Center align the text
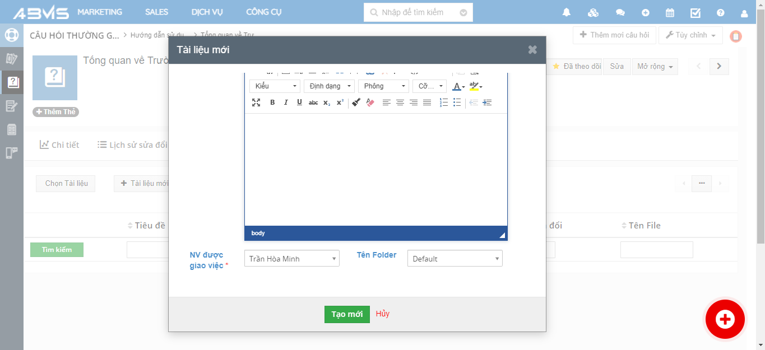Viewport: 765px width, 350px height. point(400,102)
